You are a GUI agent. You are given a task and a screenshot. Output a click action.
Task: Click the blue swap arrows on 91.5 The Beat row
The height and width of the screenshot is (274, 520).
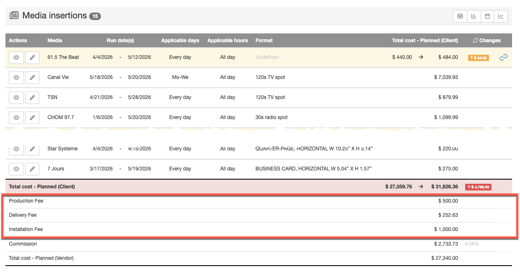503,58
